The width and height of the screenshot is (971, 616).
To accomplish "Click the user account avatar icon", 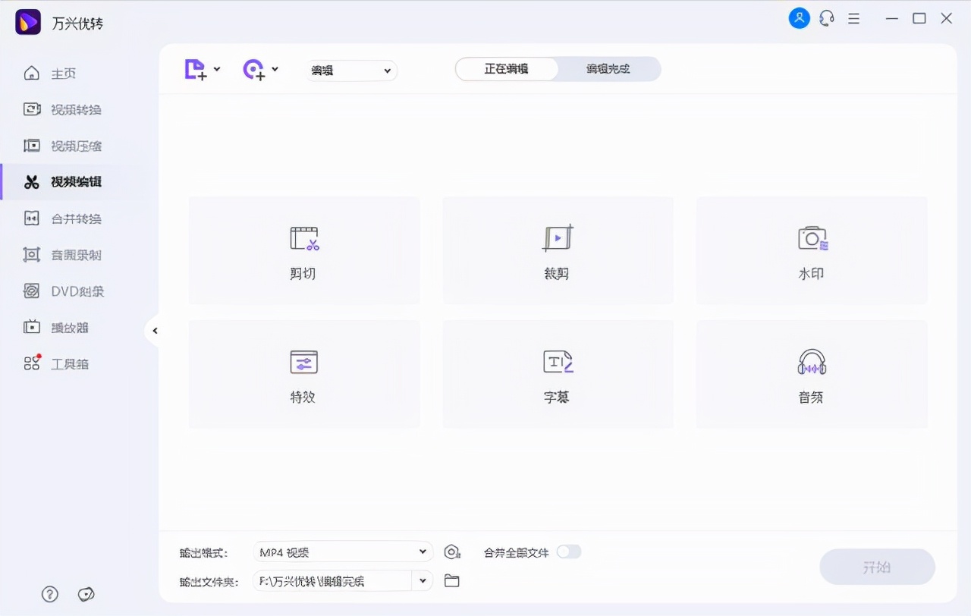I will coord(799,17).
